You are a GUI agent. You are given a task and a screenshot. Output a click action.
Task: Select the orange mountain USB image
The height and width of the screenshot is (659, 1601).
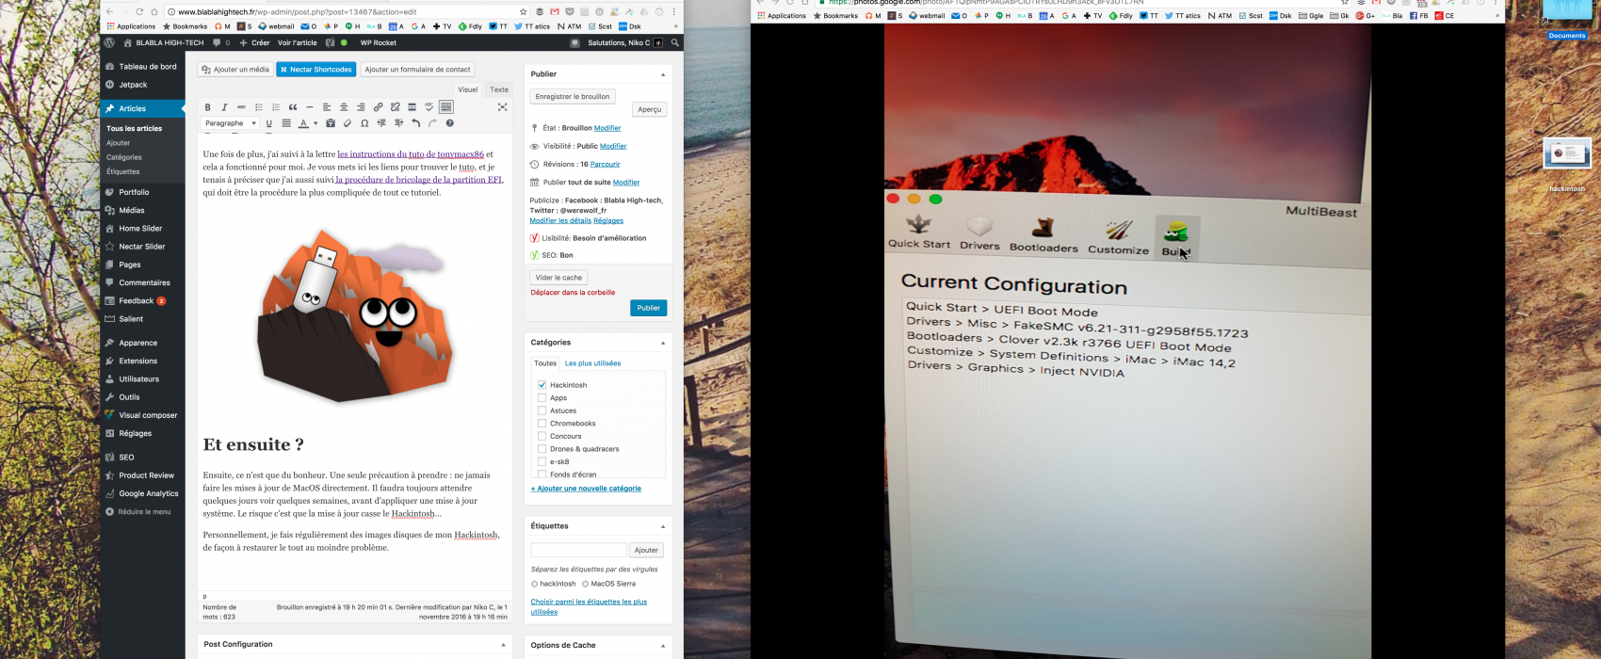355,315
